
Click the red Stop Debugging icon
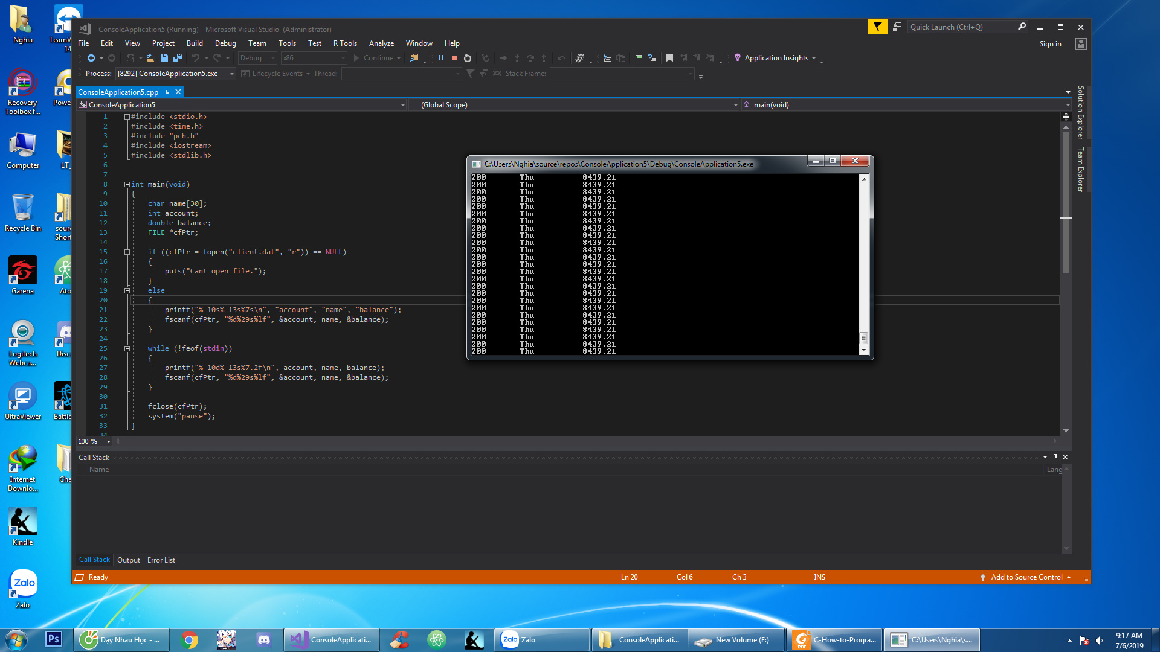(454, 58)
